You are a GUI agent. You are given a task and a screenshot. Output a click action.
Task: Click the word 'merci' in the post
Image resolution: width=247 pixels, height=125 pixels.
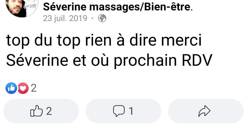click(x=182, y=40)
